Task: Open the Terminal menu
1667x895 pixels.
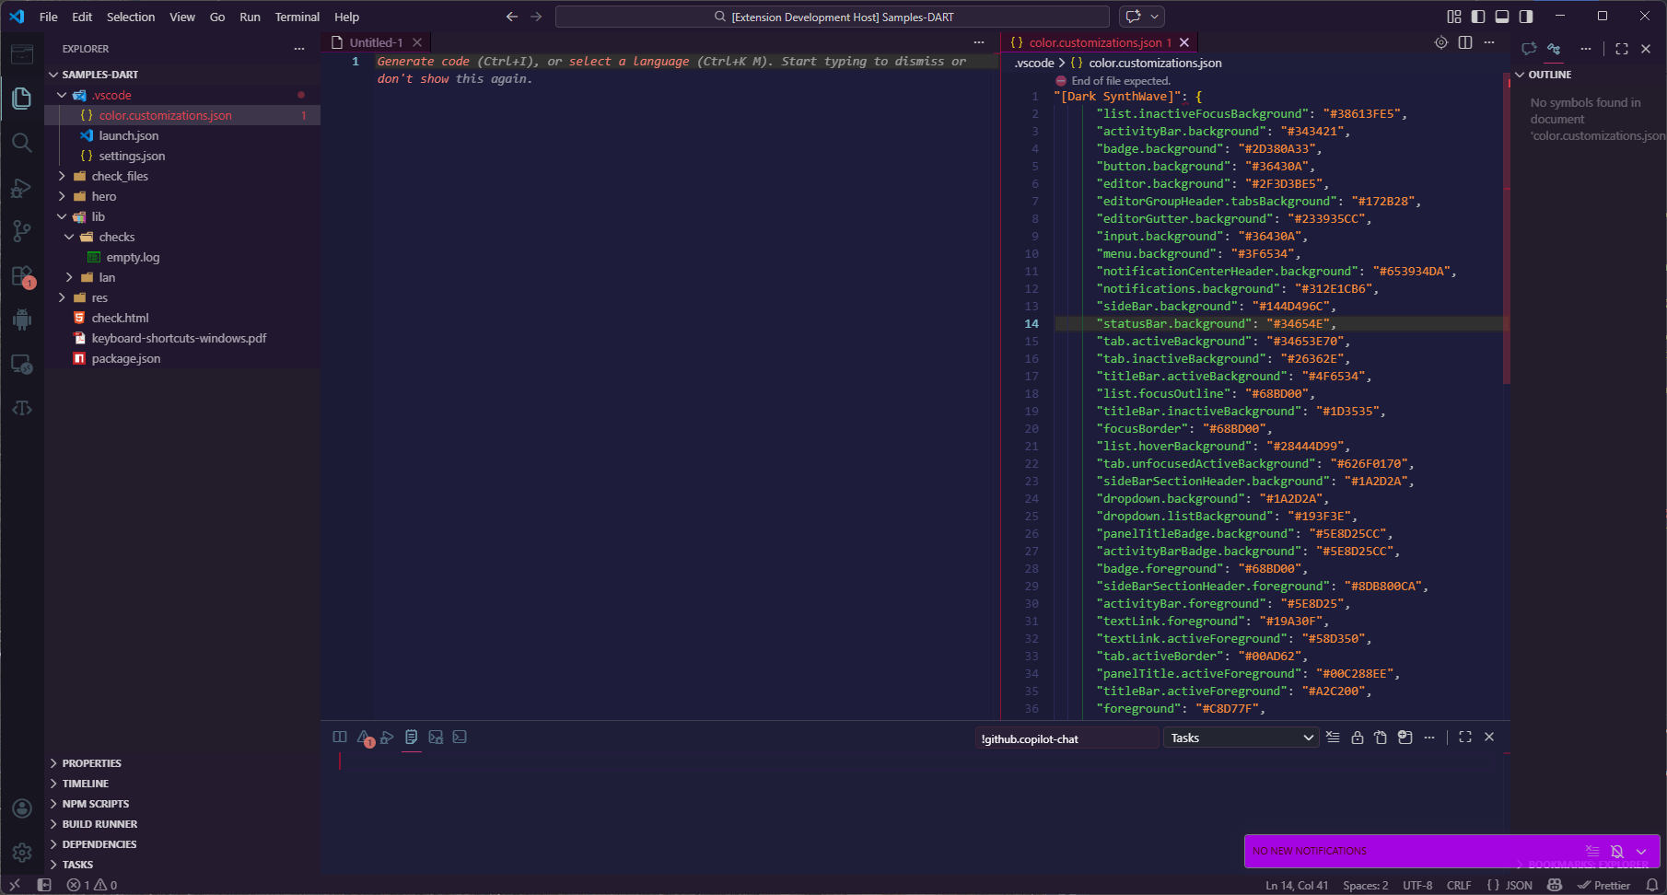Action: (x=297, y=17)
